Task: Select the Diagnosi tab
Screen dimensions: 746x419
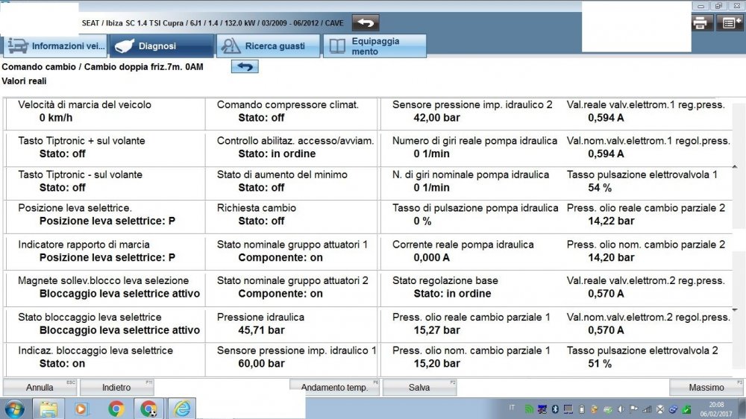Action: 160,46
